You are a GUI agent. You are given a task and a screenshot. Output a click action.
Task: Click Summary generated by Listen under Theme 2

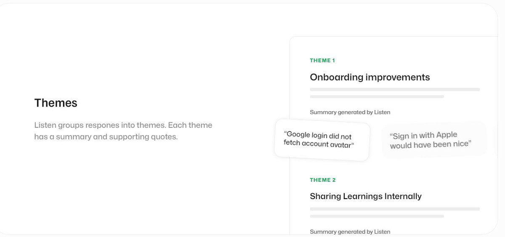[x=350, y=232]
